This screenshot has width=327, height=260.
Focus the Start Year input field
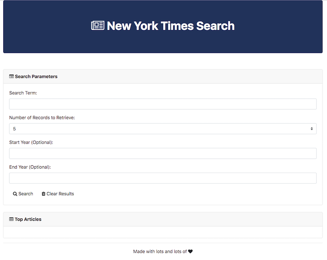[x=163, y=153]
